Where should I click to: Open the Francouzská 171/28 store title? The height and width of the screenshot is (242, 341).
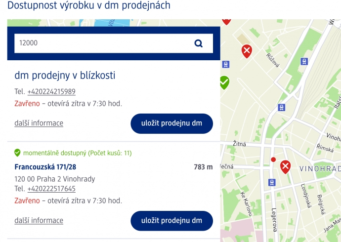pyautogui.click(x=45, y=167)
